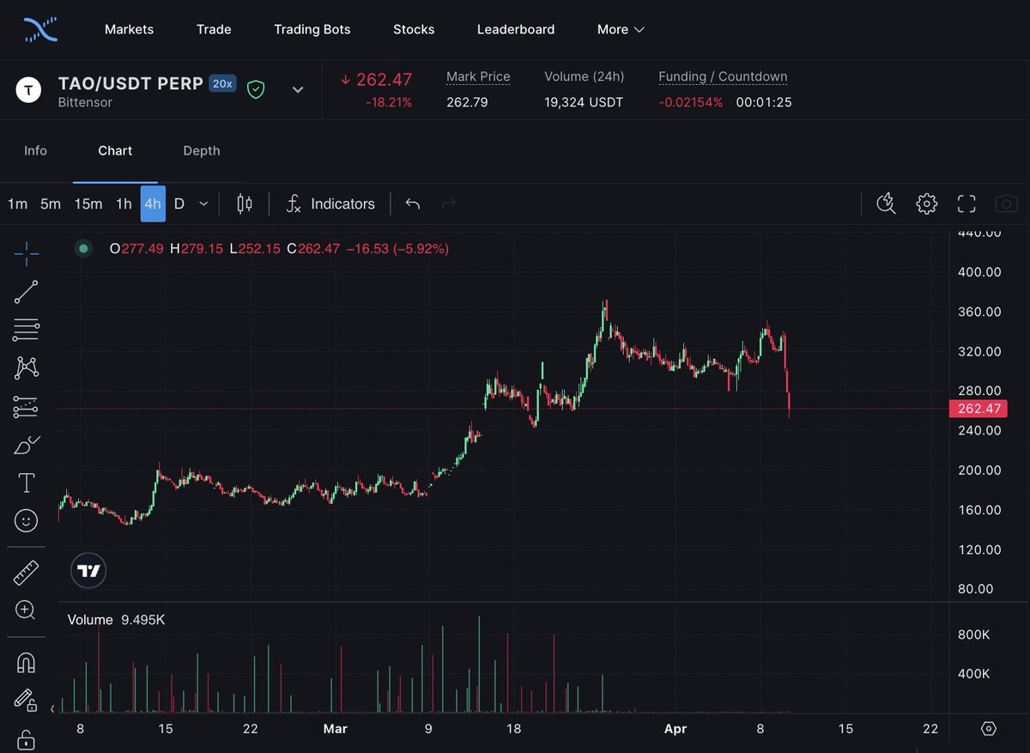Screen dimensions: 1030x753
Task: Select the 4h timeframe
Action: click(x=153, y=203)
